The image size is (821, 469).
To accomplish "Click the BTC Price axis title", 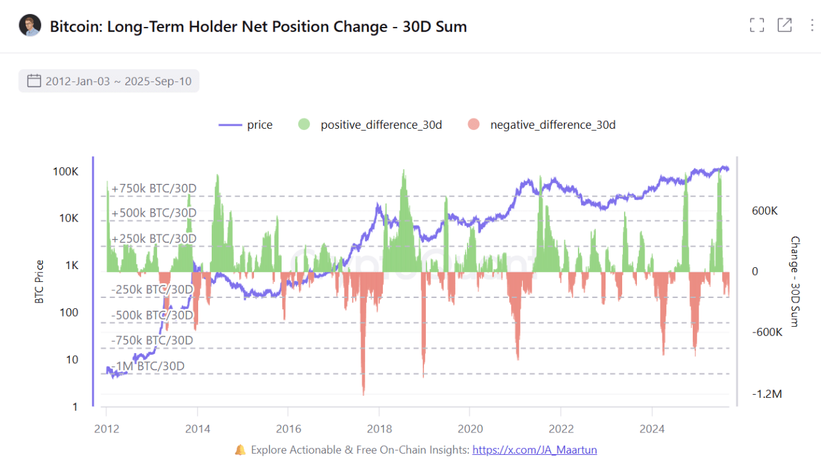I will tap(40, 282).
